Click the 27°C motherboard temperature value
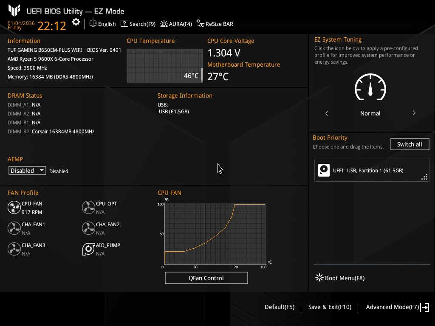This screenshot has width=435, height=326. coord(218,76)
